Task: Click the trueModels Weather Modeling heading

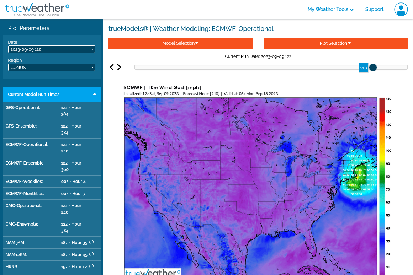Action: point(191,29)
